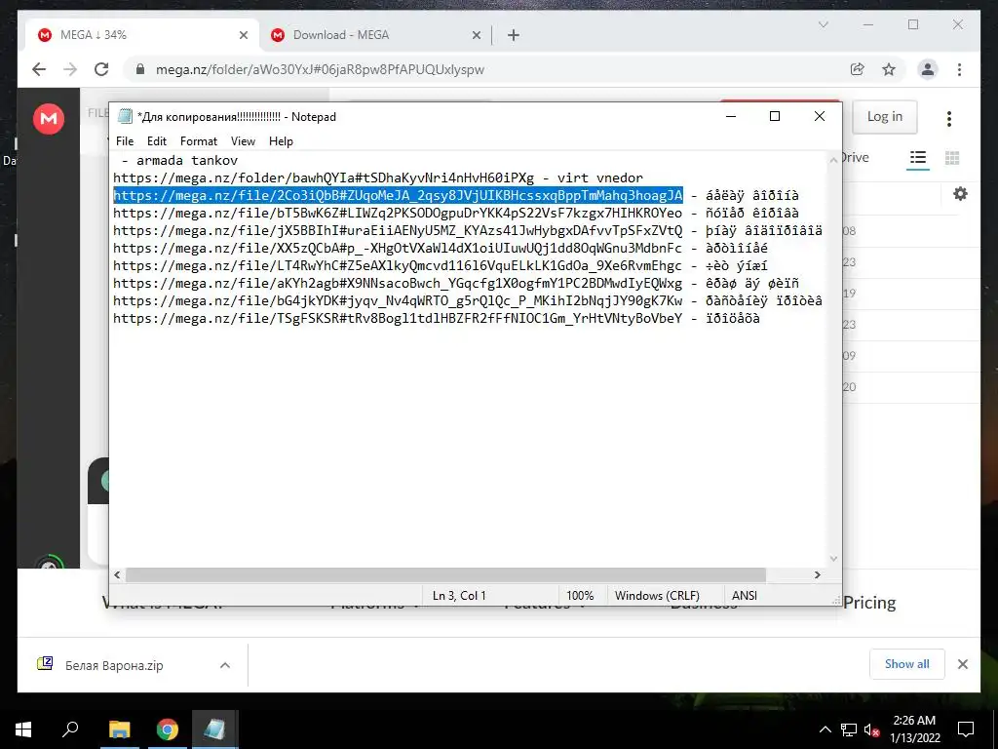Screen dimensions: 998x749
Task: Click the bawhQYIa folder link virt vnedor line
Action: tap(378, 177)
